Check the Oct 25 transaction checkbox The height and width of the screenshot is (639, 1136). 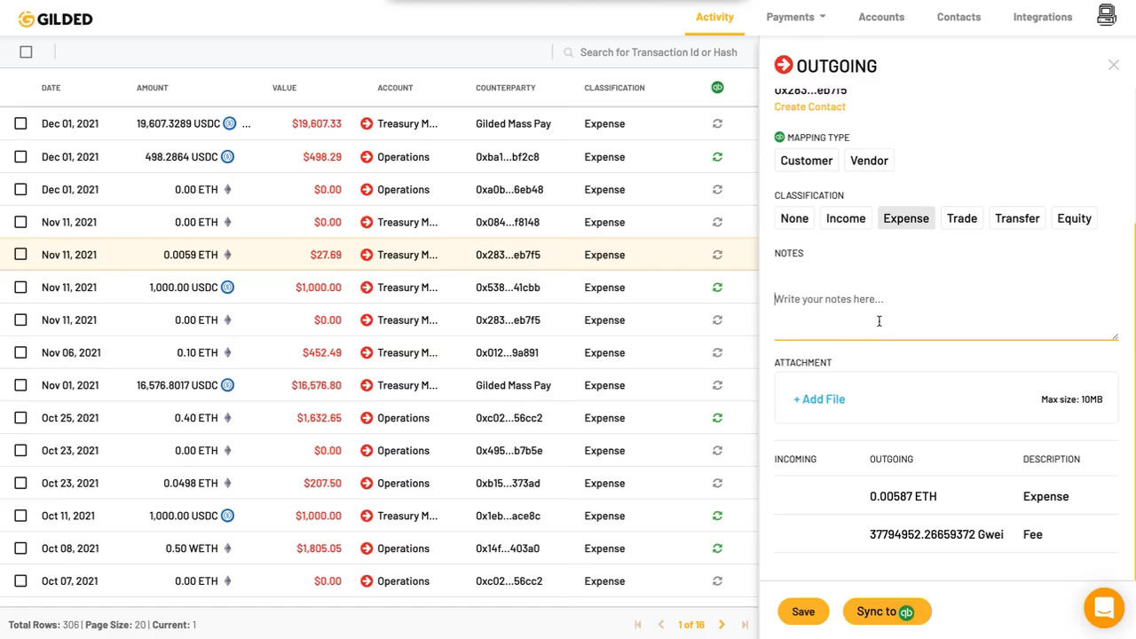point(20,417)
